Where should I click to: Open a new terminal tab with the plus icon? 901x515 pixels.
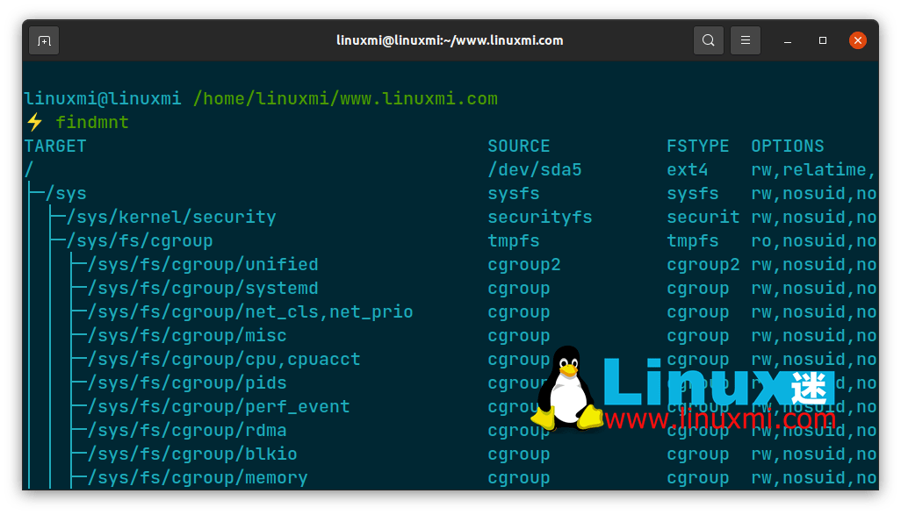pyautogui.click(x=44, y=40)
